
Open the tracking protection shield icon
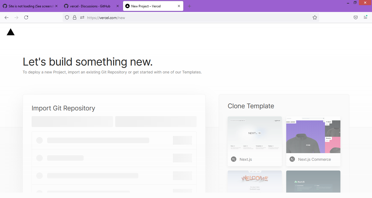point(67,18)
